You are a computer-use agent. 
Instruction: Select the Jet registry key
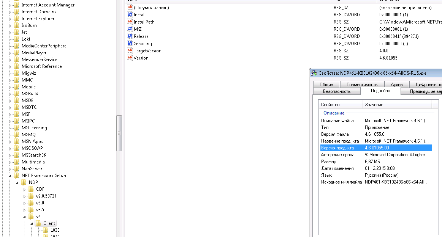24,32
